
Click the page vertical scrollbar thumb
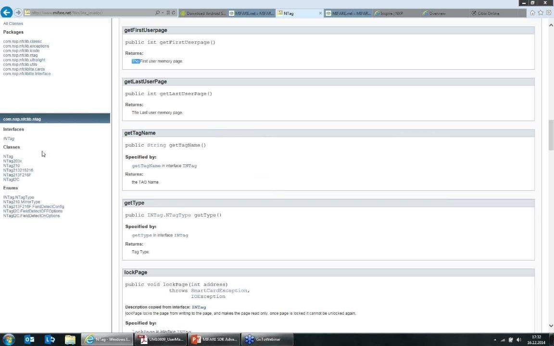point(551,135)
